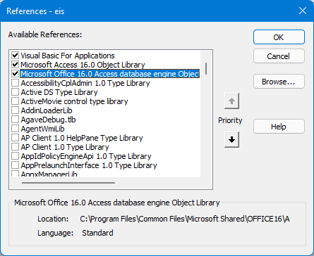Select 'ActiveMovie control type library' row text
The image size is (314, 256).
pyautogui.click(x=74, y=101)
